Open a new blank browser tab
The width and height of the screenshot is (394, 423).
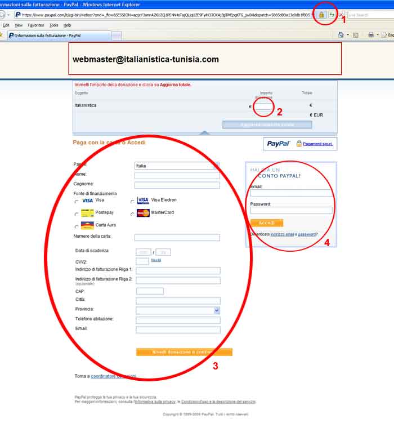click(117, 35)
